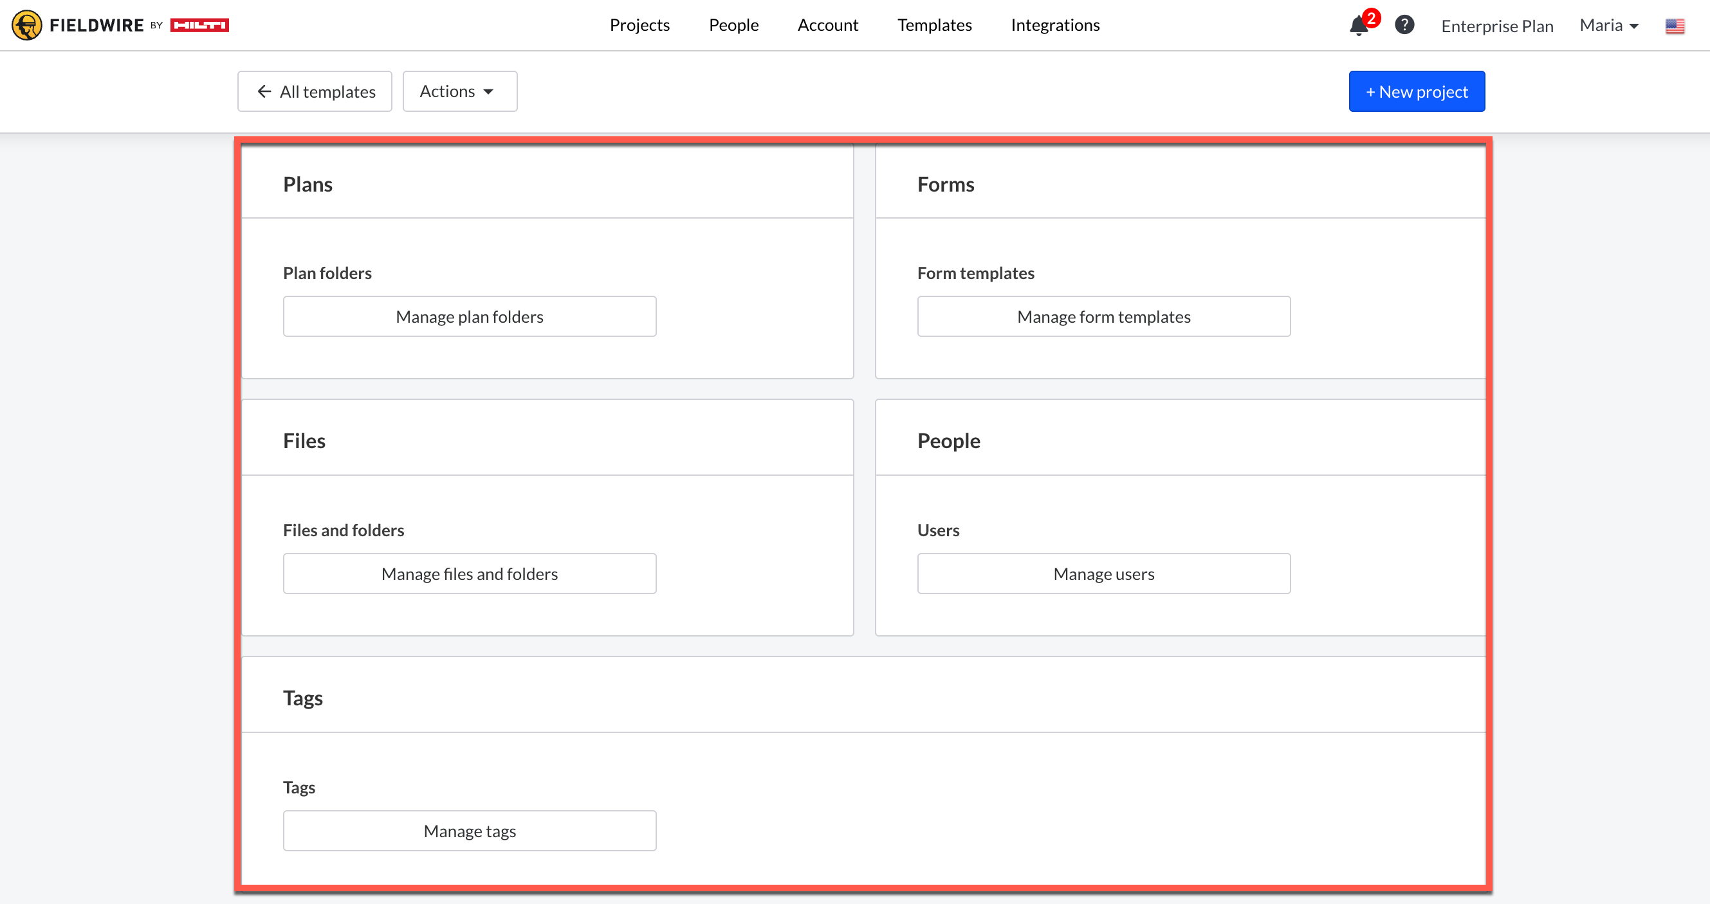This screenshot has width=1710, height=904.
Task: Click Manage plan folders
Action: pyautogui.click(x=470, y=316)
